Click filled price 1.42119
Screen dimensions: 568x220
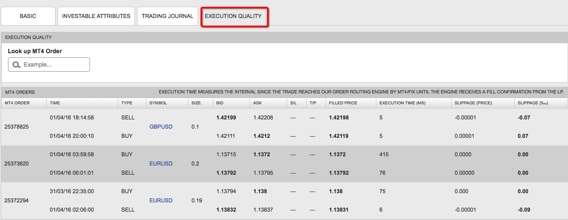[x=338, y=136]
